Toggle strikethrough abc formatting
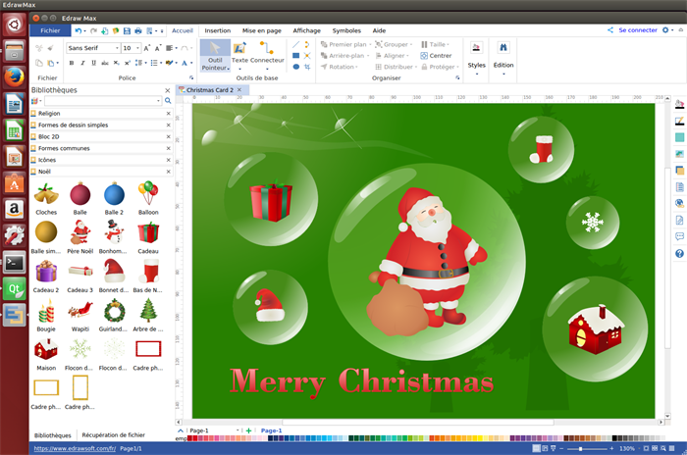 [x=105, y=63]
